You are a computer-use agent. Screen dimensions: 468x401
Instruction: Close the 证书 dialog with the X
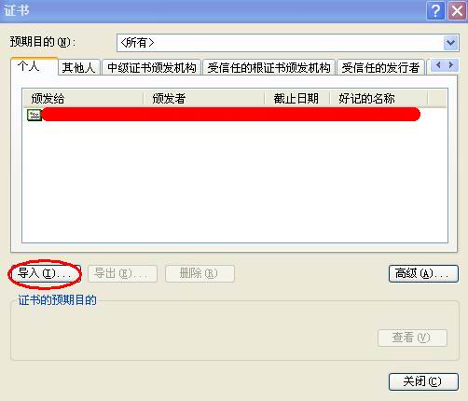(x=458, y=11)
